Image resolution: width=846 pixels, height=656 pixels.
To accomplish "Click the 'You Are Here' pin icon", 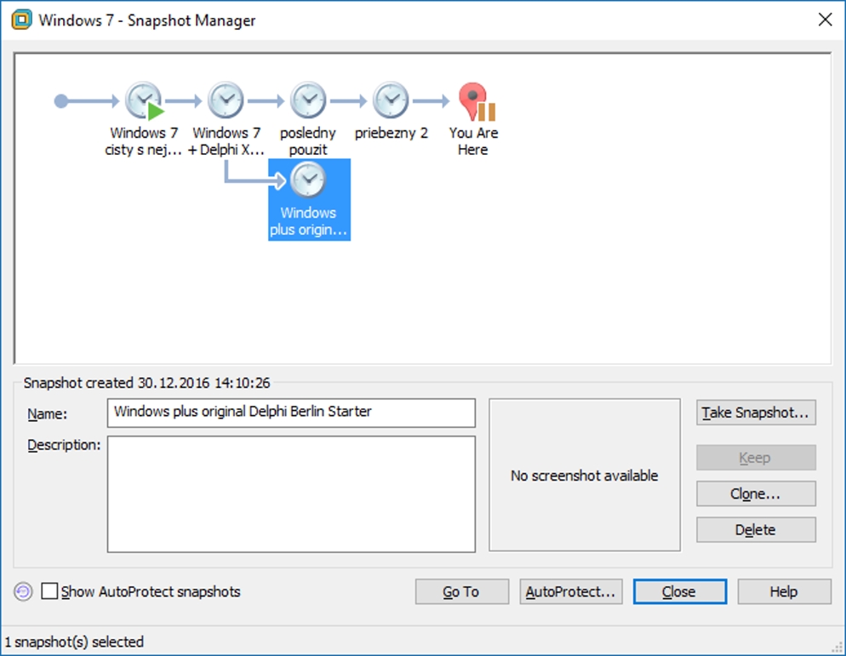I will point(477,101).
